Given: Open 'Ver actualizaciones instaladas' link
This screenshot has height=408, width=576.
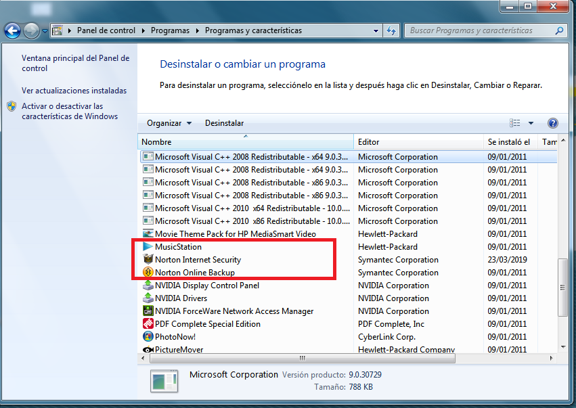Looking at the screenshot, I should click(74, 91).
